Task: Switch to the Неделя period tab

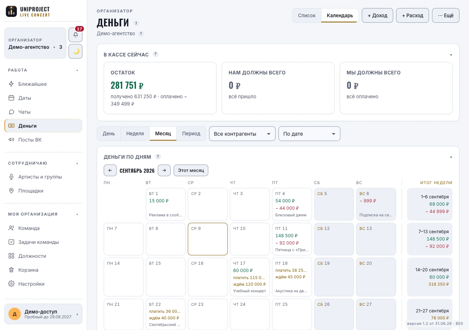Action: click(x=135, y=133)
